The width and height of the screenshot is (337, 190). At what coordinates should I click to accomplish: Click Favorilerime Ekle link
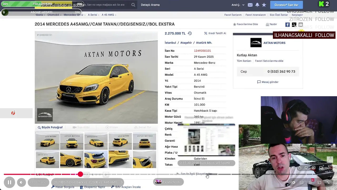point(245,24)
